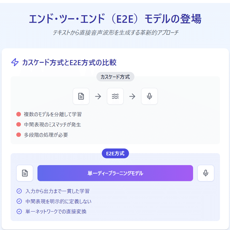Click the E2E方式 pill label

click(x=115, y=153)
